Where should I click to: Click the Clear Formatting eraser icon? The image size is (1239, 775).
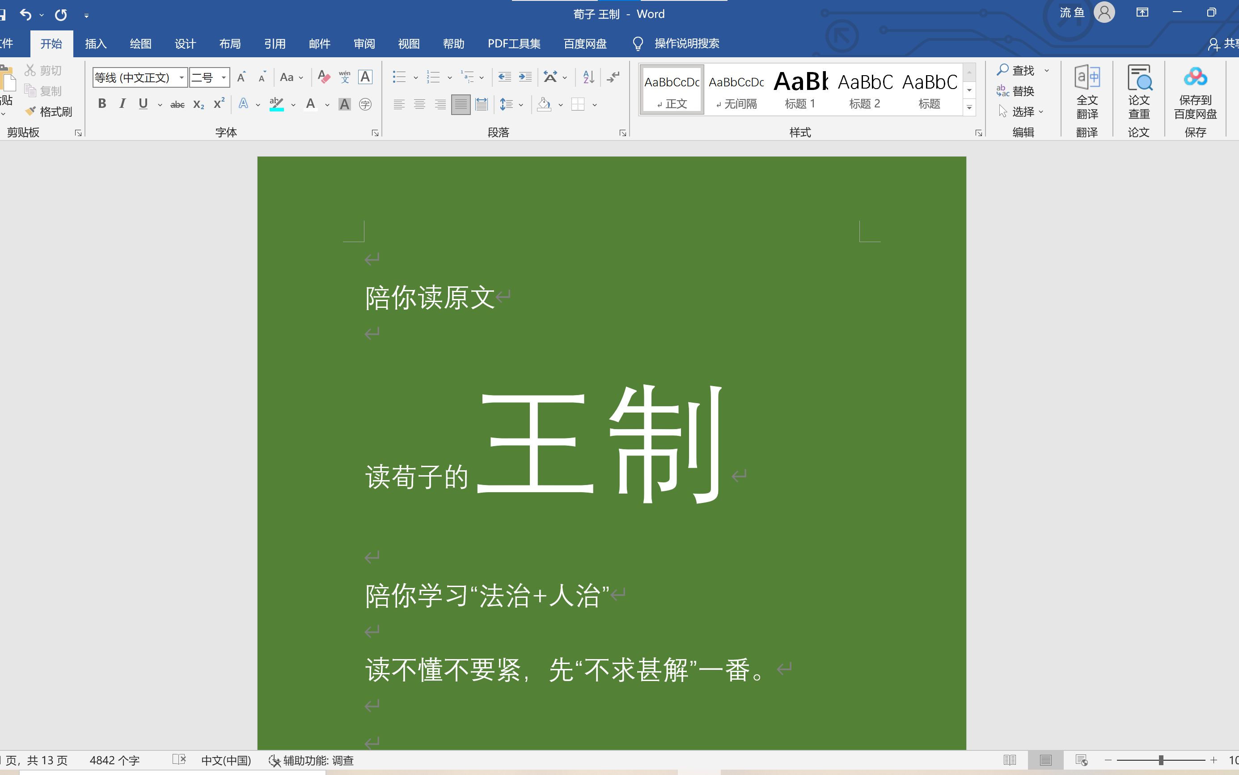324,77
